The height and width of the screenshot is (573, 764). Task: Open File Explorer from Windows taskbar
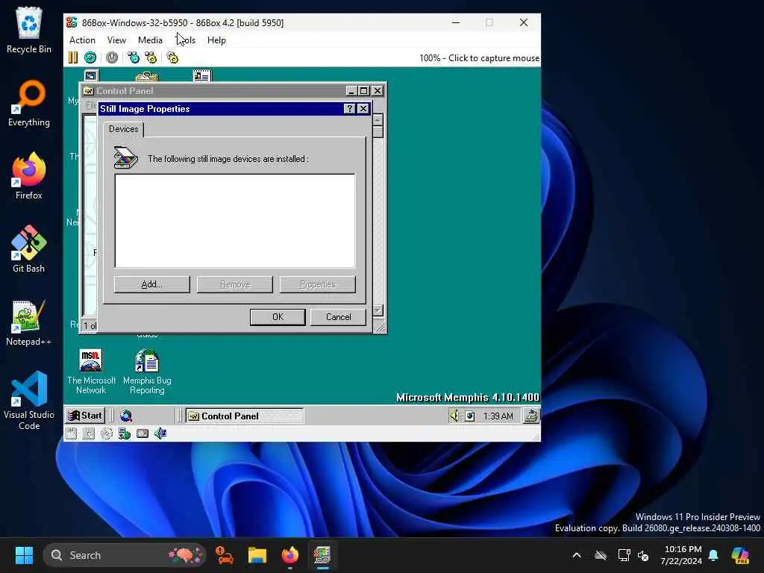pyautogui.click(x=257, y=555)
